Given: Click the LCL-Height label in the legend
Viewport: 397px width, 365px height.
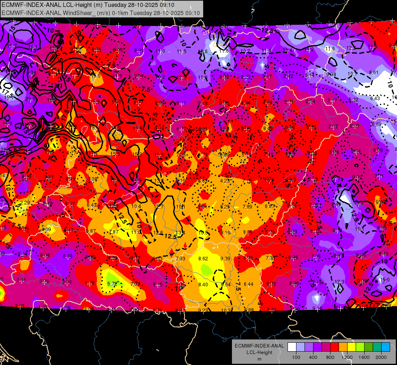Looking at the screenshot, I should [259, 352].
